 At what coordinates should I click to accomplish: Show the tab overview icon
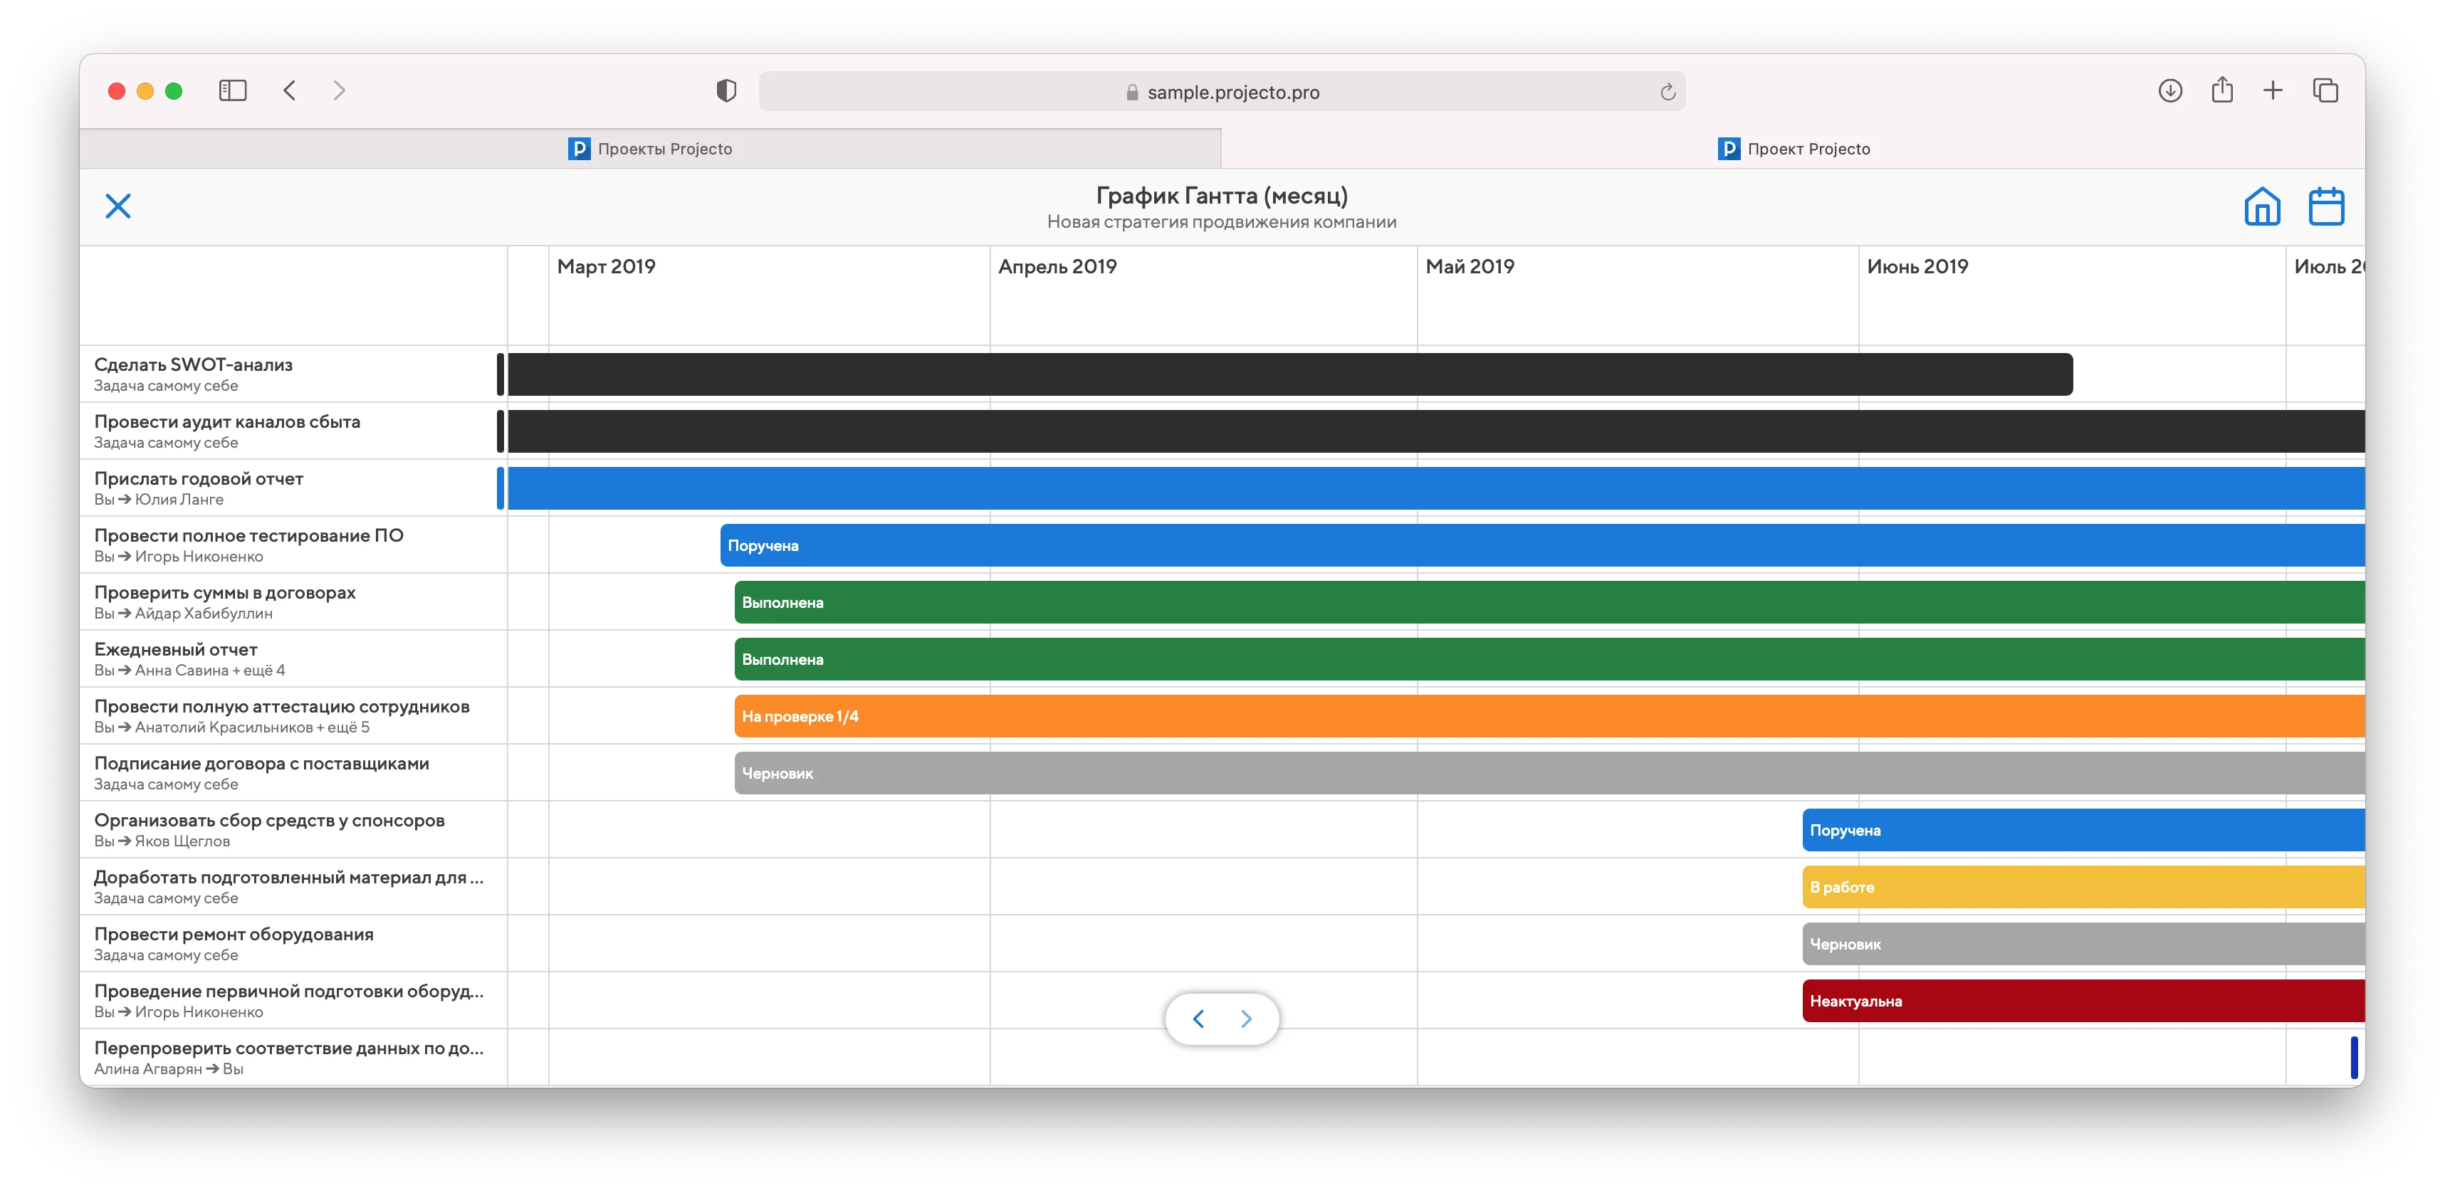tap(2325, 91)
